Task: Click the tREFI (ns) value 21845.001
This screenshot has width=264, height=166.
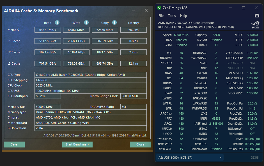Action: click(216, 124)
